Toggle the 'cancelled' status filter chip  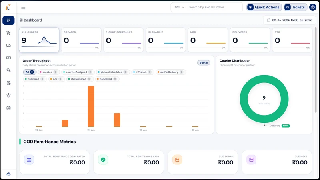pyautogui.click(x=107, y=79)
